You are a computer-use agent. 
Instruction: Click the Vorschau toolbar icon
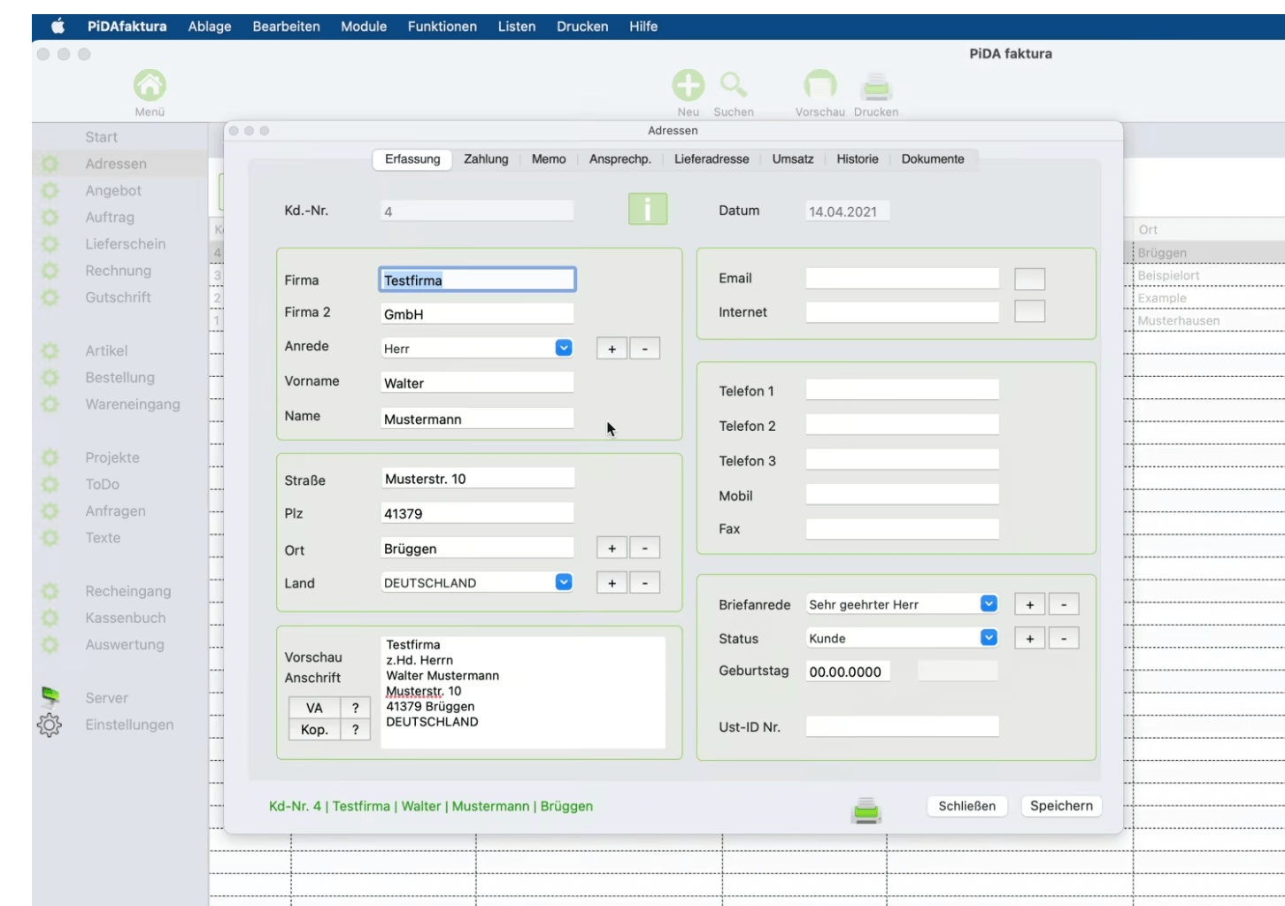[x=819, y=86]
